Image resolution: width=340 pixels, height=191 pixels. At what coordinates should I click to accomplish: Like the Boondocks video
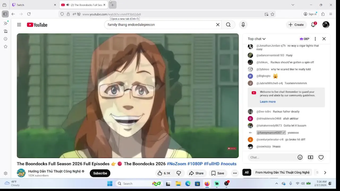164,173
